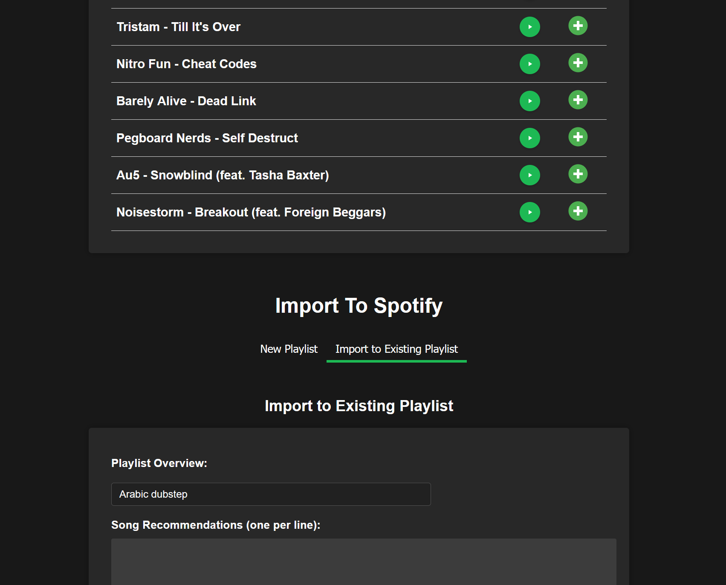Click the Import To Spotify heading
The width and height of the screenshot is (726, 585).
359,305
